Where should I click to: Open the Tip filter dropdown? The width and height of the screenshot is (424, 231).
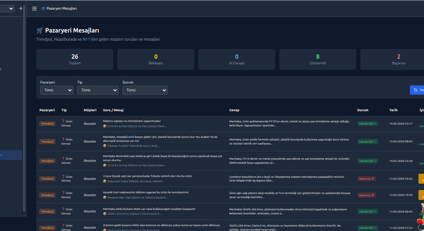click(x=98, y=90)
